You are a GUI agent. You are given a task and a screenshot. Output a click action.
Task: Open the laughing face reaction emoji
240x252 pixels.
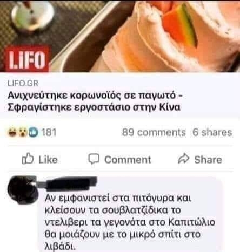point(12,132)
